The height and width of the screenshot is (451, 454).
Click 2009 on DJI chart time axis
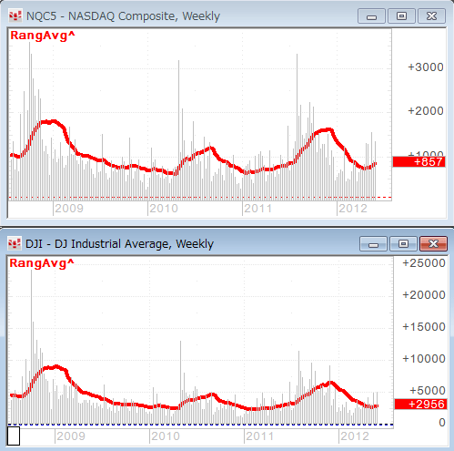[x=71, y=436]
